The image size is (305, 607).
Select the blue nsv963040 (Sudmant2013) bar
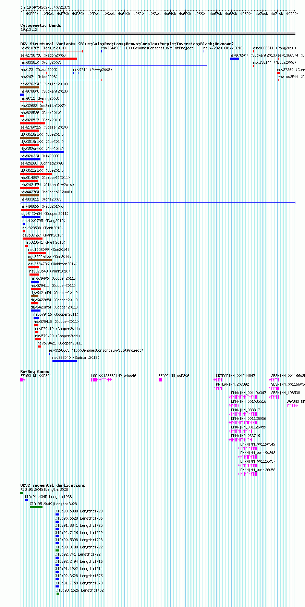click(x=64, y=361)
